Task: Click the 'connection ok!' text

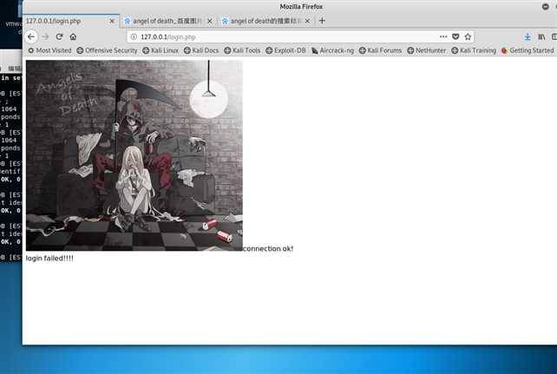Action: (x=268, y=249)
